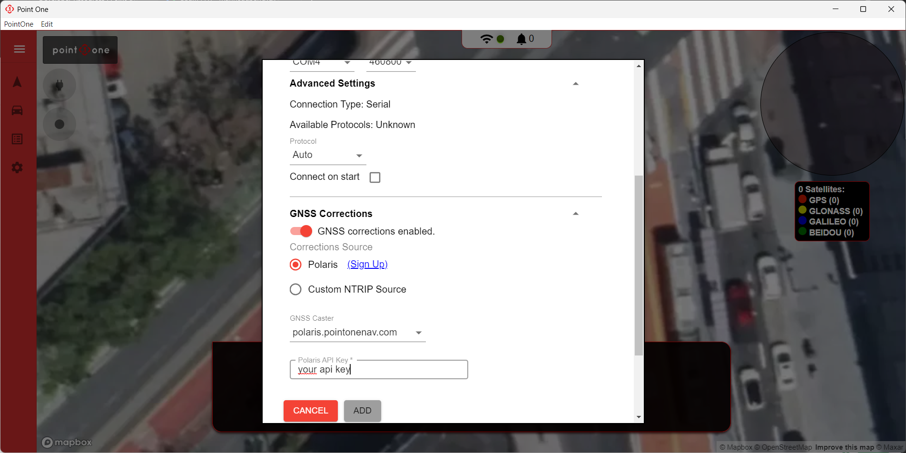Click the plug connect device button
The width and height of the screenshot is (906, 453).
pos(59,86)
